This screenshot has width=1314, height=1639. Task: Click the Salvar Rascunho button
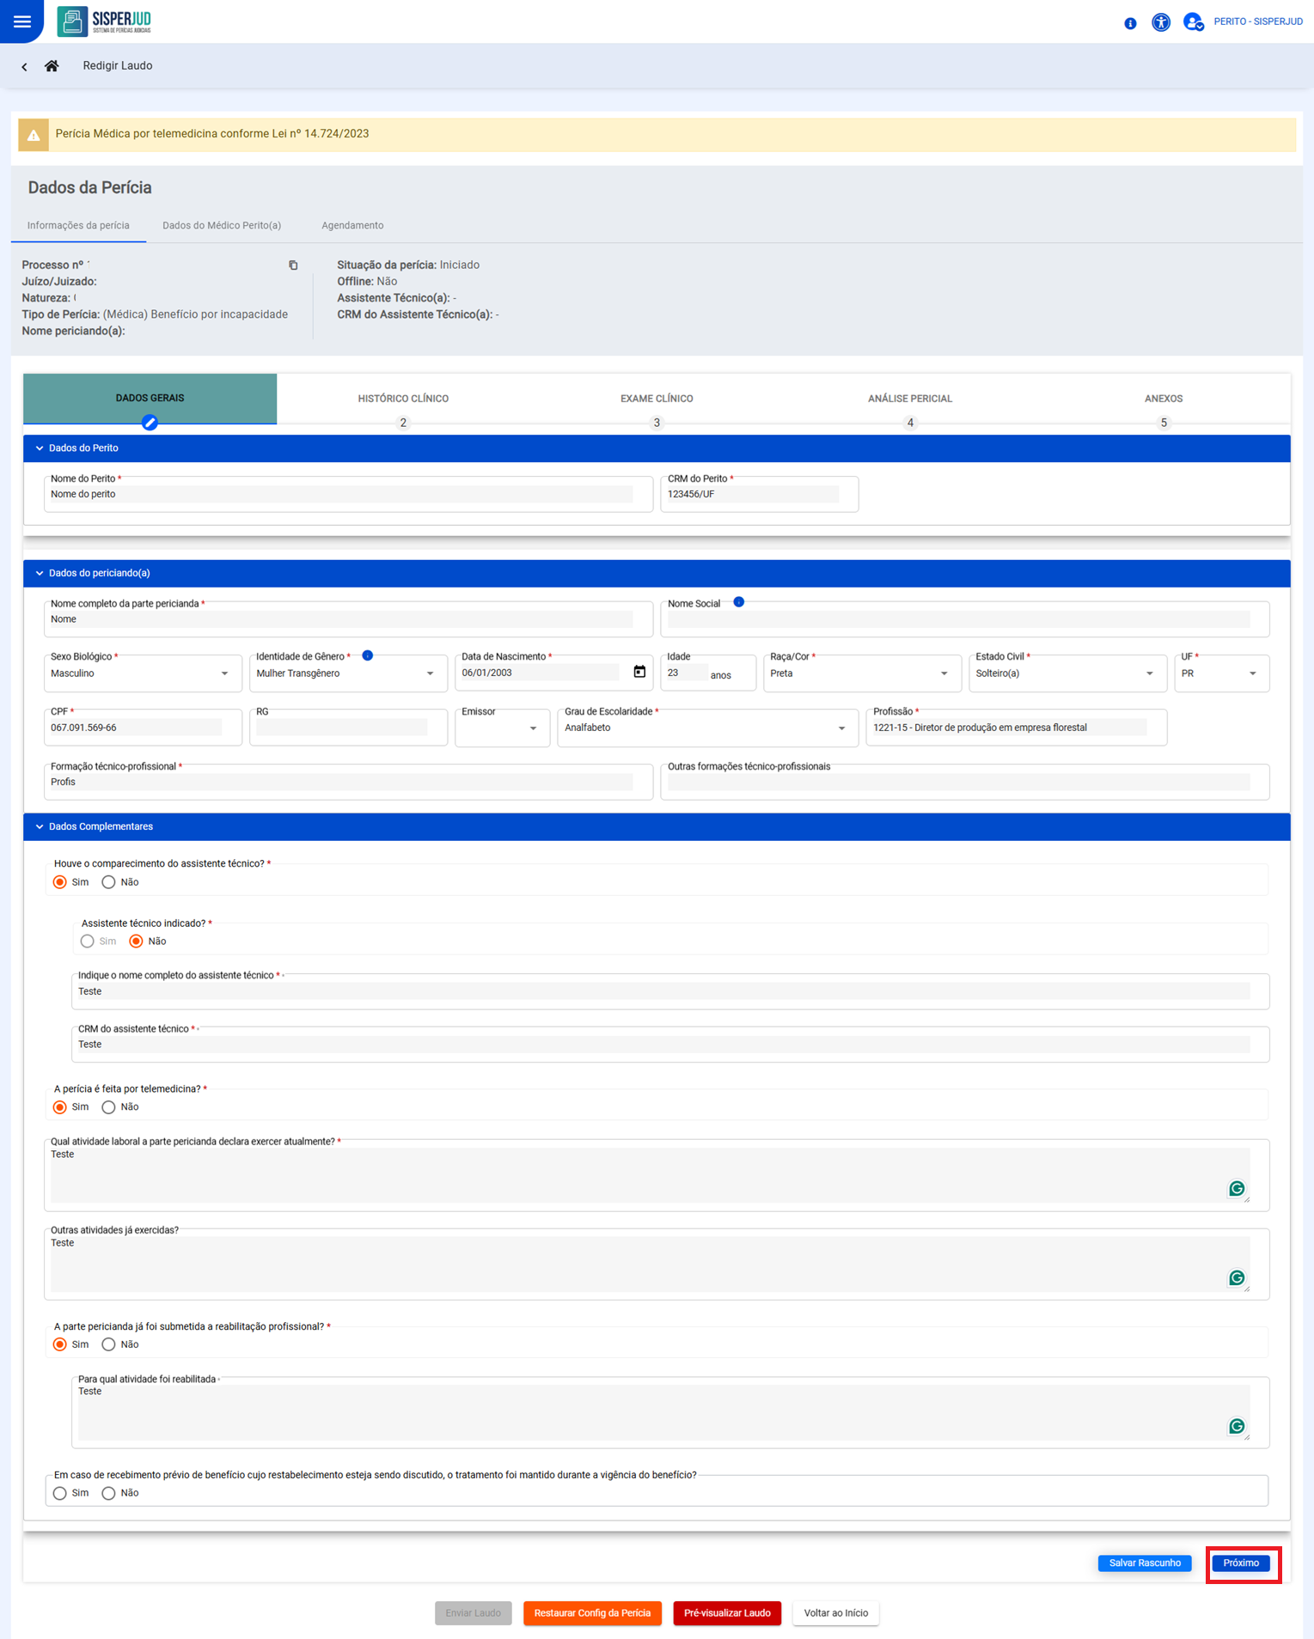tap(1144, 1563)
